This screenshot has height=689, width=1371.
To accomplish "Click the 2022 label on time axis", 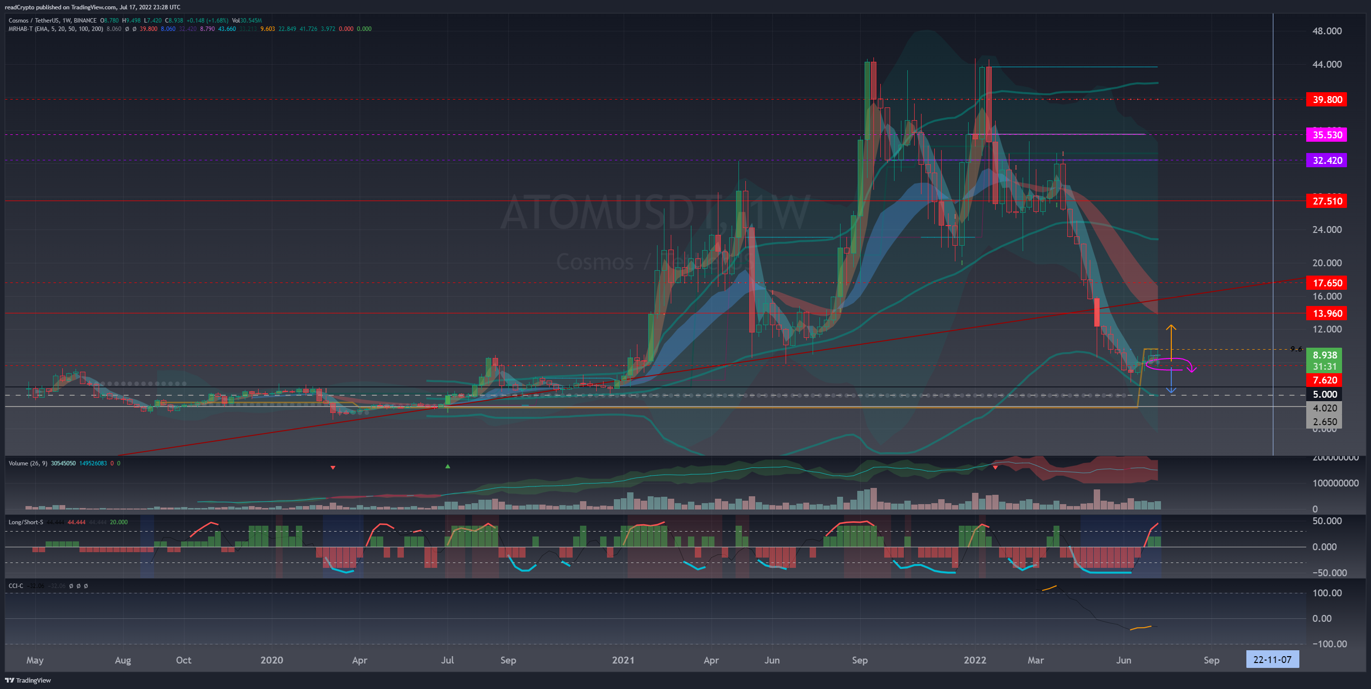I will click(x=975, y=660).
